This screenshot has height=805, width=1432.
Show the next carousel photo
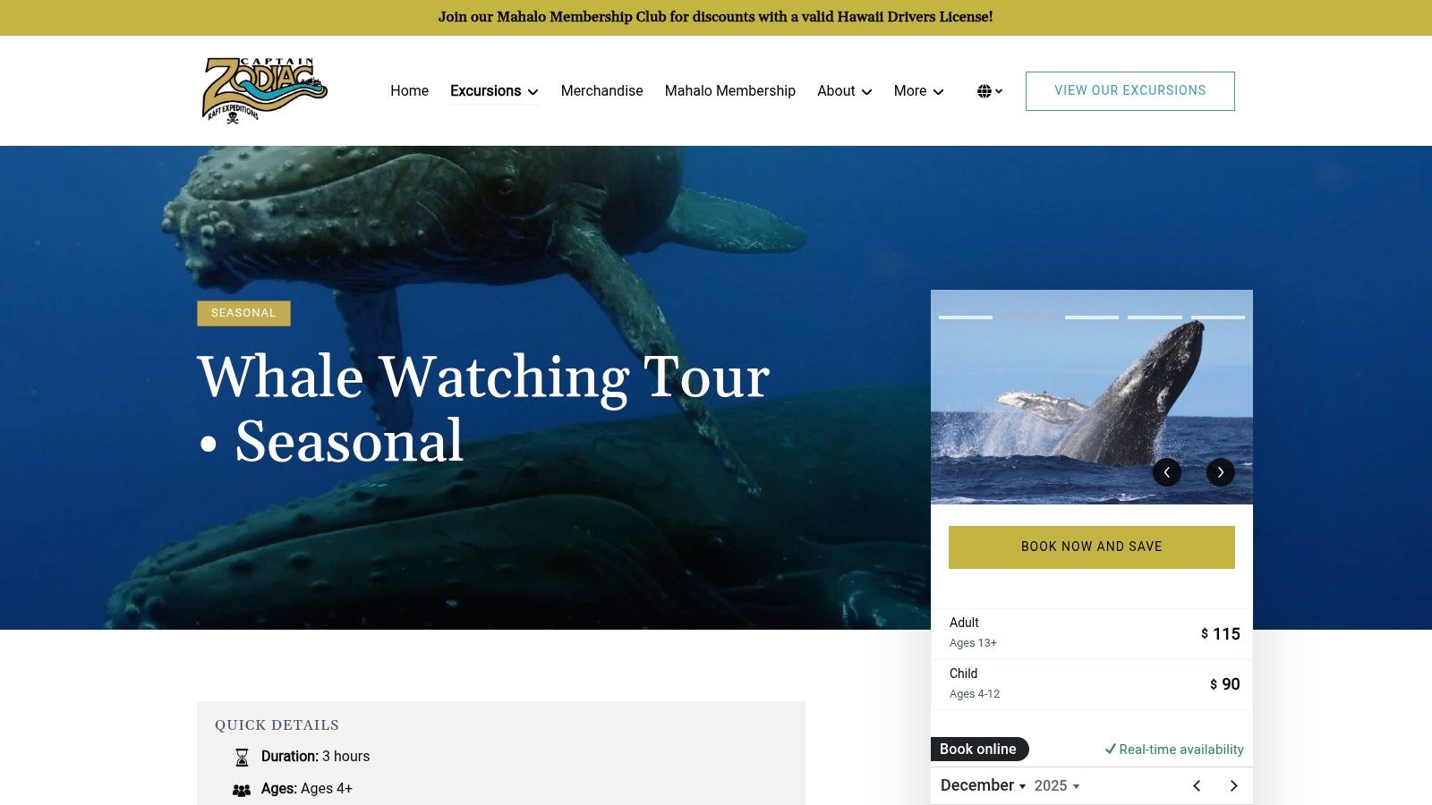point(1221,472)
